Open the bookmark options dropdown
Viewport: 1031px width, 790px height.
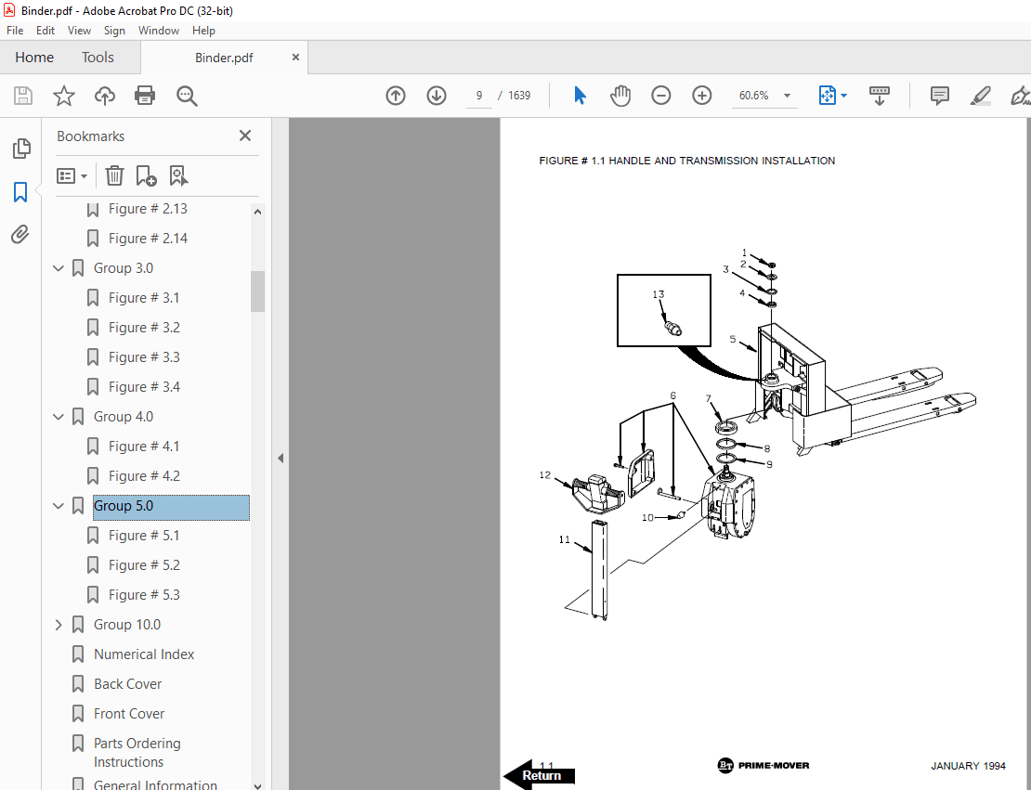pyautogui.click(x=72, y=175)
